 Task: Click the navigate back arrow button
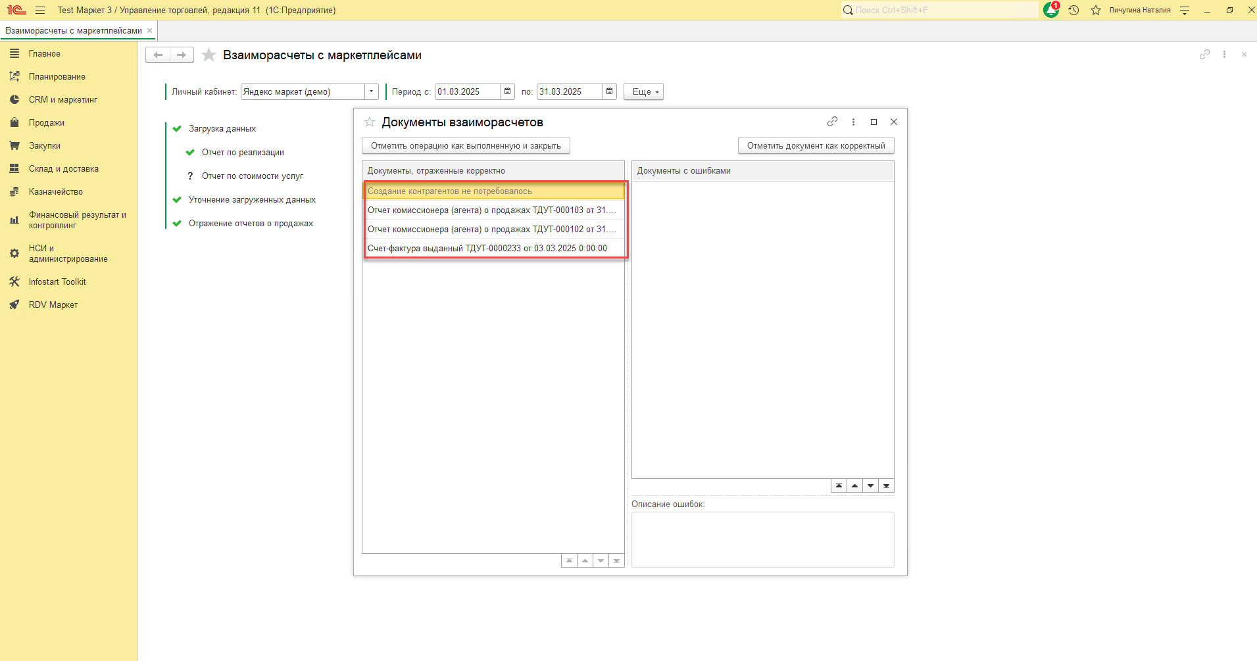pos(158,55)
